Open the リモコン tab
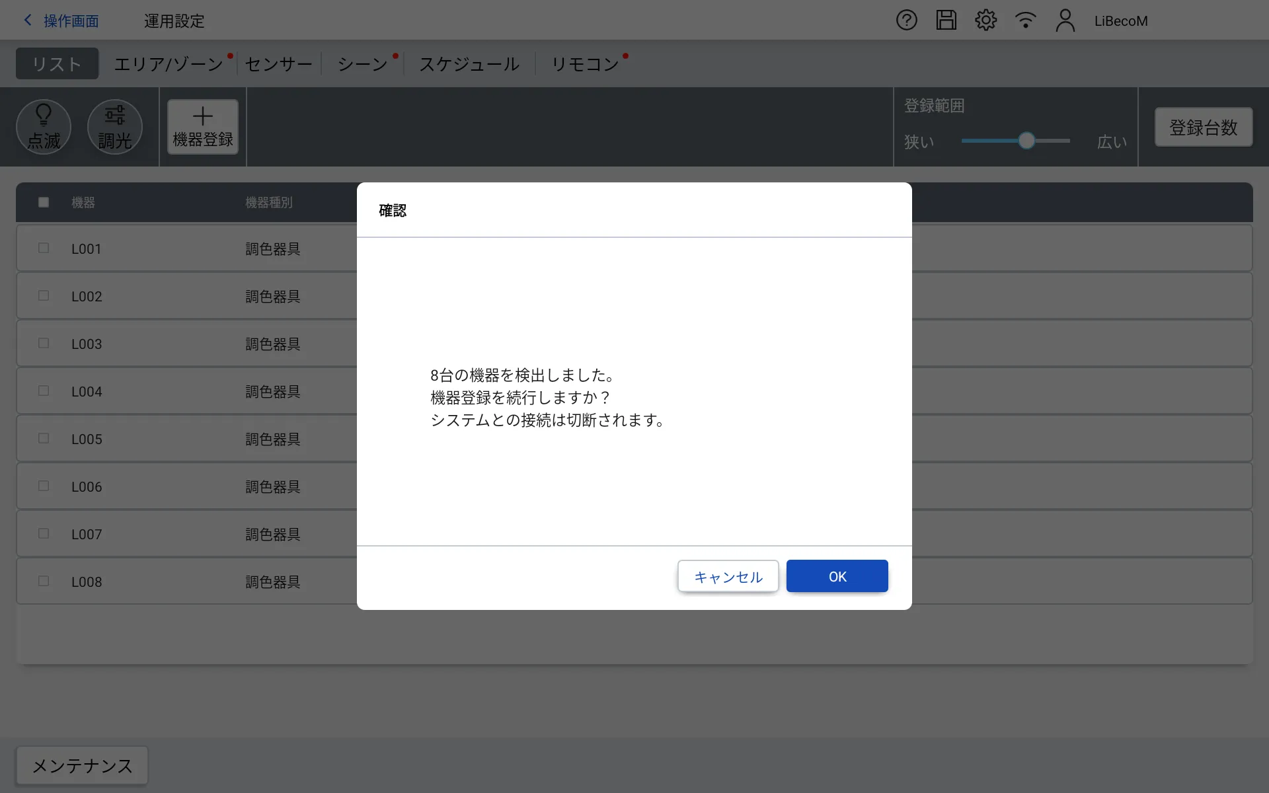Image resolution: width=1269 pixels, height=793 pixels. click(x=585, y=64)
